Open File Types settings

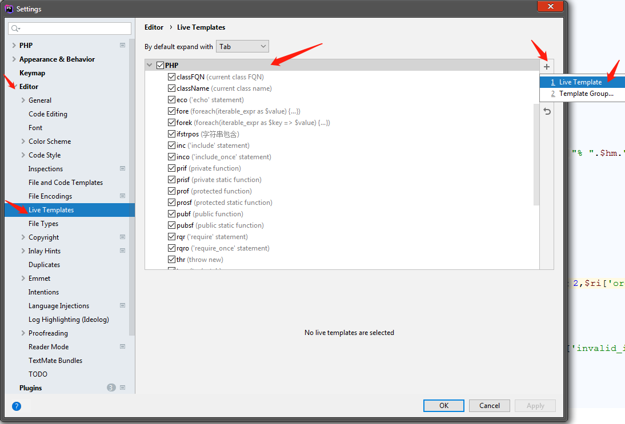click(43, 224)
